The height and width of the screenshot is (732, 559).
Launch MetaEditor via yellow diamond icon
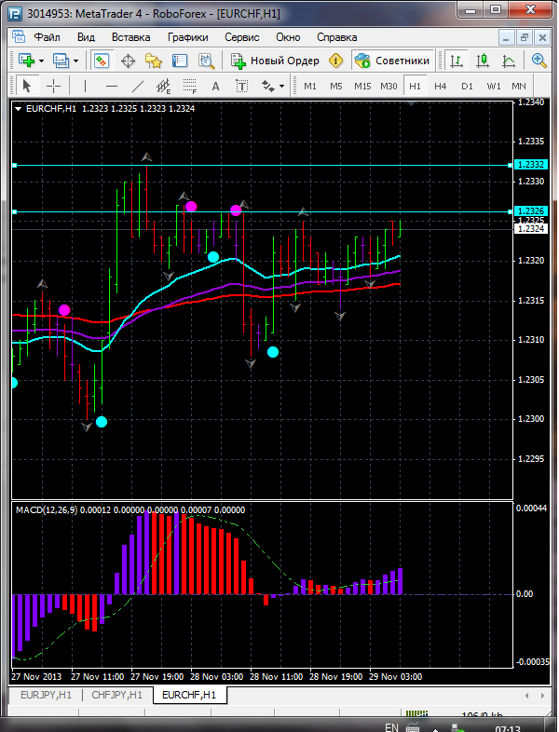(335, 61)
